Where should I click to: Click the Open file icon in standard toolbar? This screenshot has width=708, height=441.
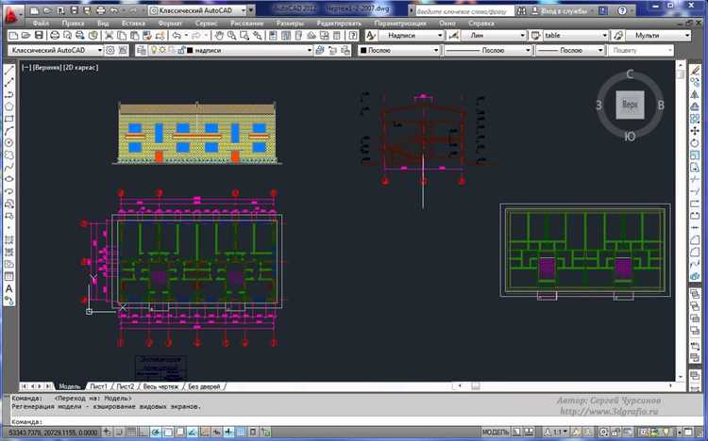pos(26,35)
